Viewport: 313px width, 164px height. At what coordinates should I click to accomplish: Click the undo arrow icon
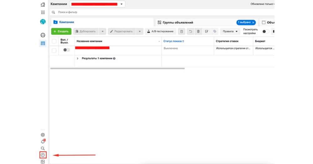point(190,31)
